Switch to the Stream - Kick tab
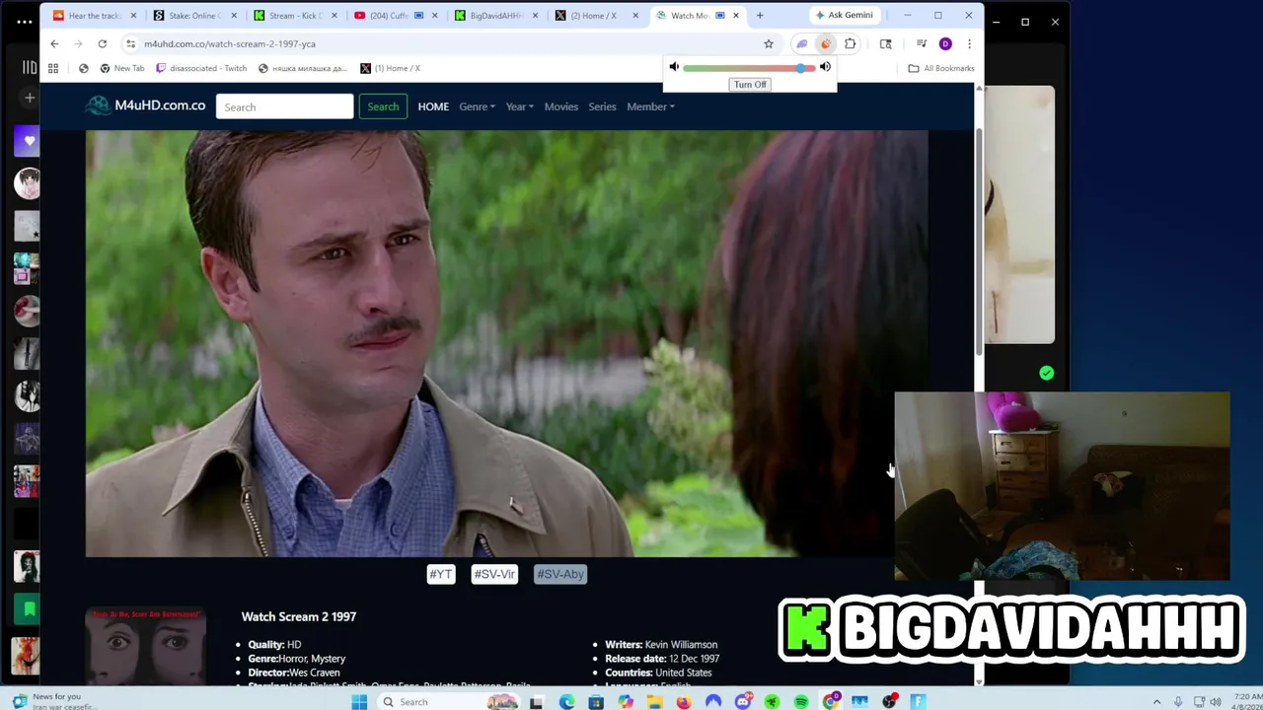This screenshot has width=1263, height=710. [x=294, y=15]
